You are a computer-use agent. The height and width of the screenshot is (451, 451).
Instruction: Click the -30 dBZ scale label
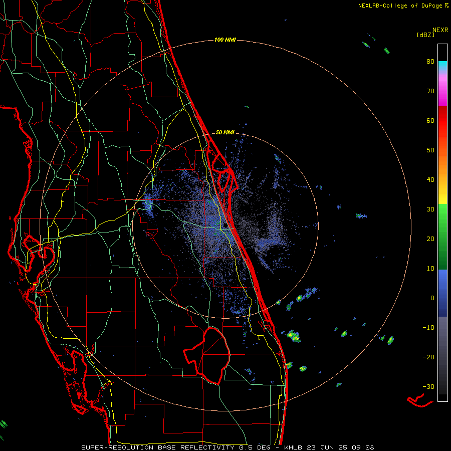[x=428, y=387]
